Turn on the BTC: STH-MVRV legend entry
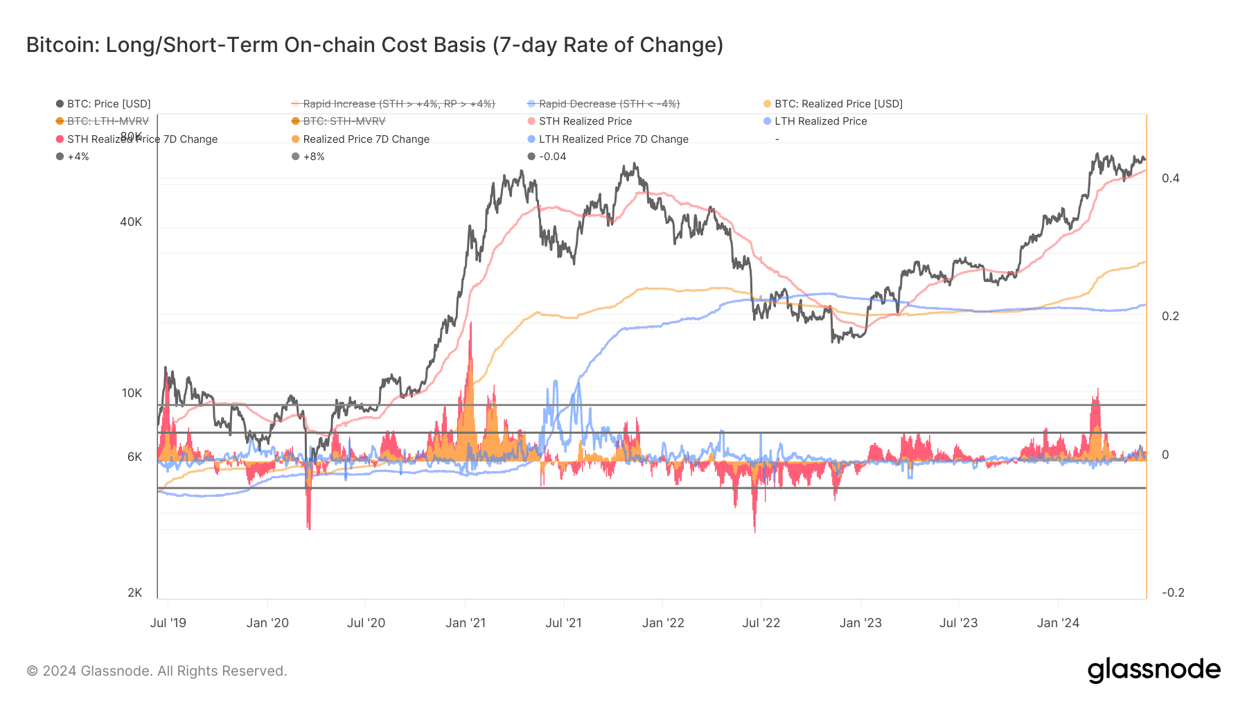The image size is (1247, 702). click(344, 121)
